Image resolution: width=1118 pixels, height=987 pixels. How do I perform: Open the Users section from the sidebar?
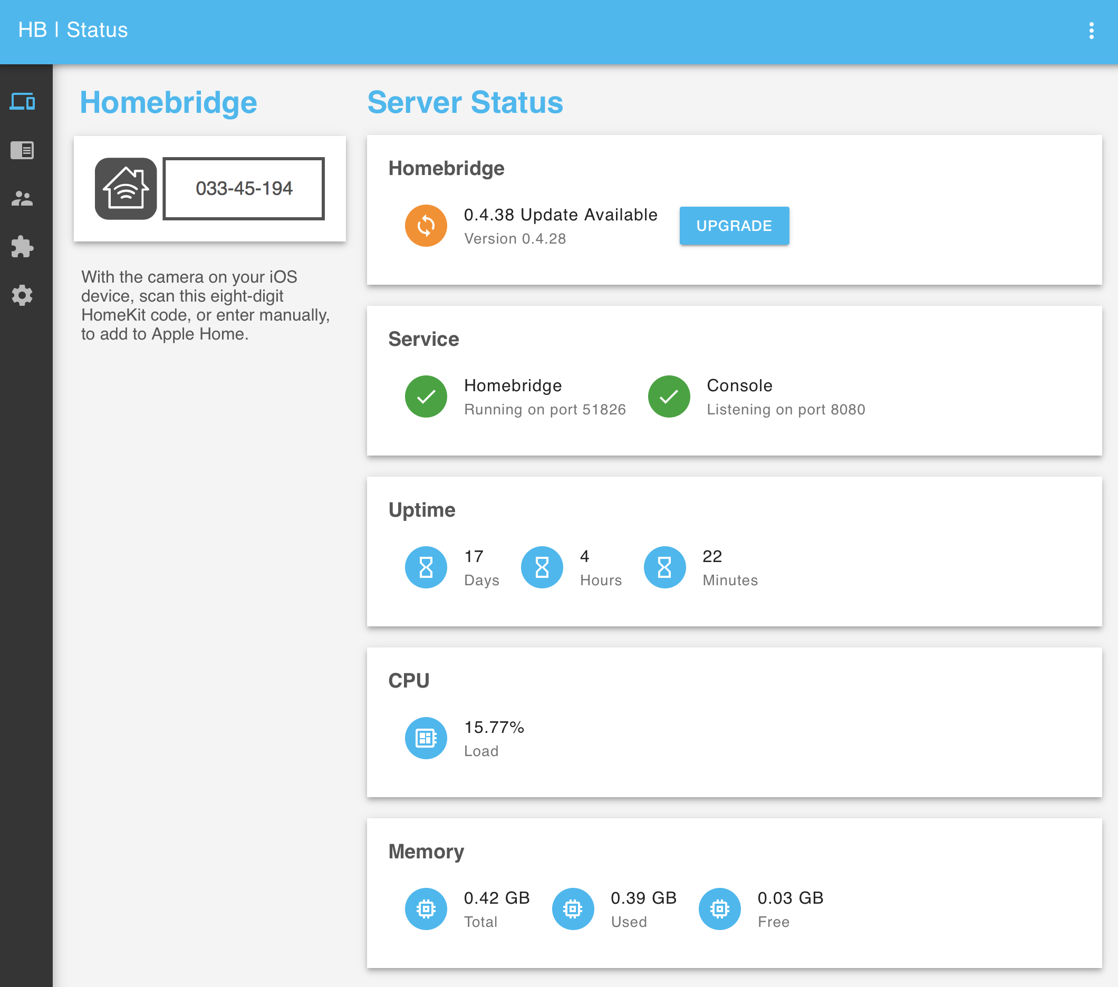coord(23,199)
